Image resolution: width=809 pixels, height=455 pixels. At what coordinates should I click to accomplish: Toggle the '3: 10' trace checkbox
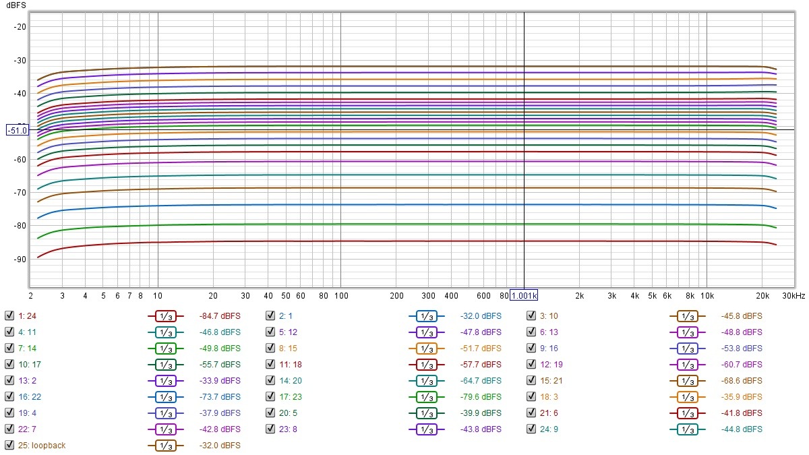[x=531, y=315]
